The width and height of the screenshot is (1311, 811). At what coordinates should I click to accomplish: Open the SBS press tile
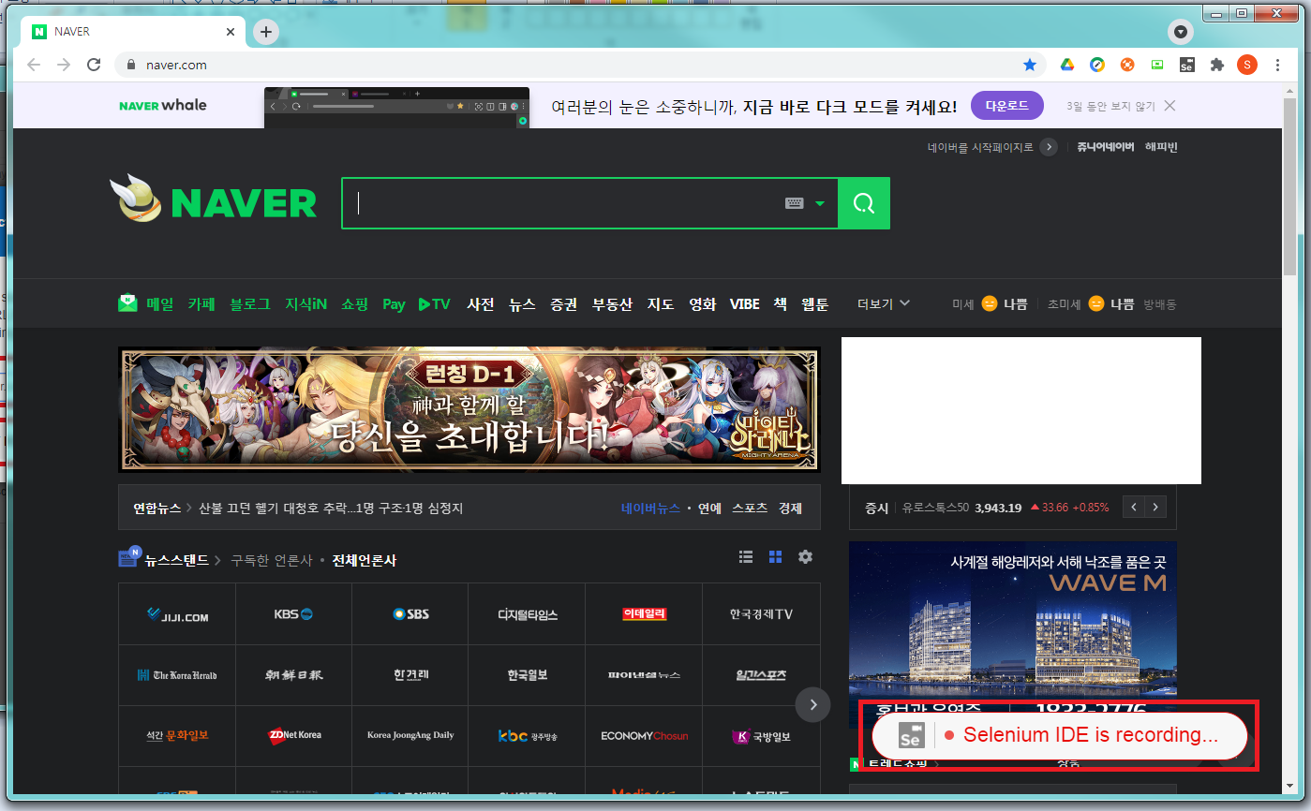410,614
